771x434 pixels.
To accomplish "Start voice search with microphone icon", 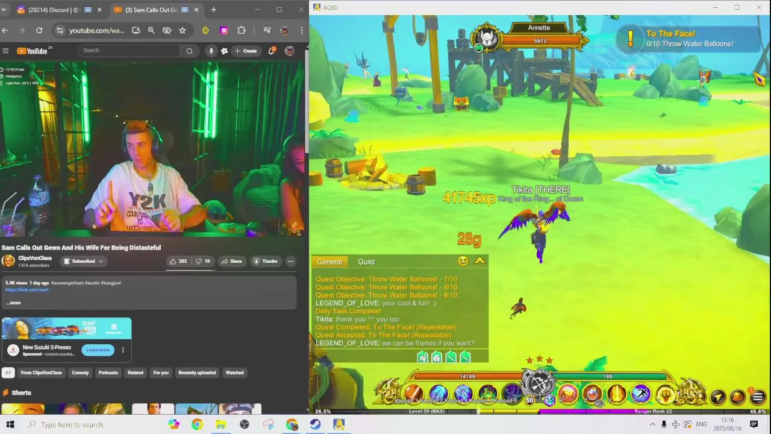I will click(x=211, y=51).
